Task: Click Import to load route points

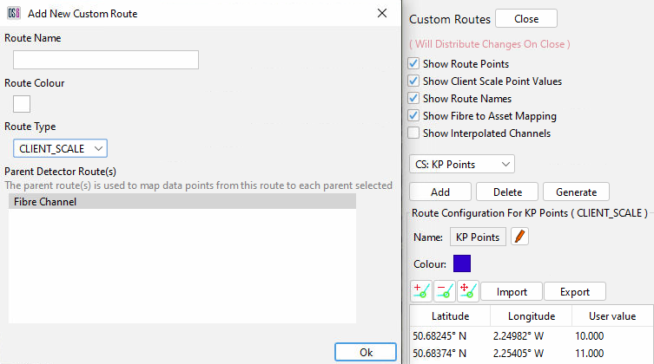Action: (512, 292)
